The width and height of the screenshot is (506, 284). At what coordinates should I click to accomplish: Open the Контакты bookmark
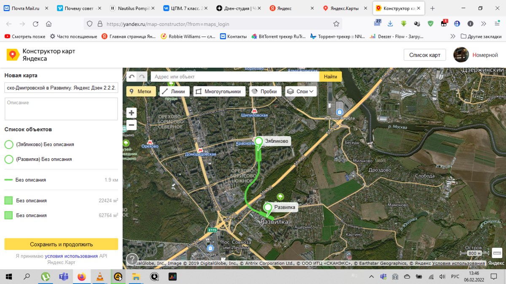pyautogui.click(x=234, y=37)
